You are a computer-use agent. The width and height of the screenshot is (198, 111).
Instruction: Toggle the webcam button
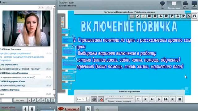[32, 109]
